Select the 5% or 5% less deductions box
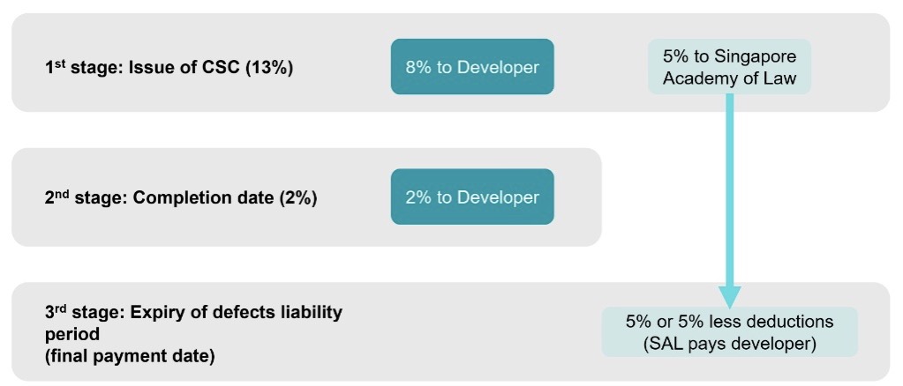Screen dimensions: 903x386 (x=730, y=332)
